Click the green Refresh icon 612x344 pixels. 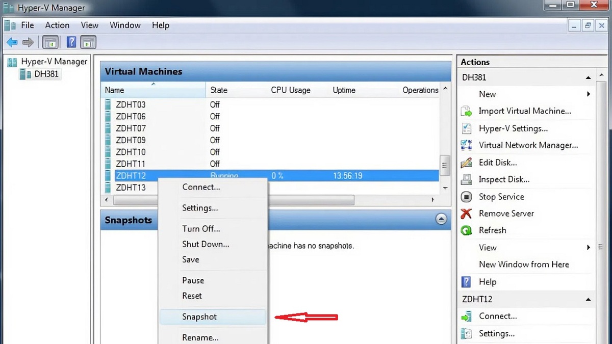tap(466, 230)
